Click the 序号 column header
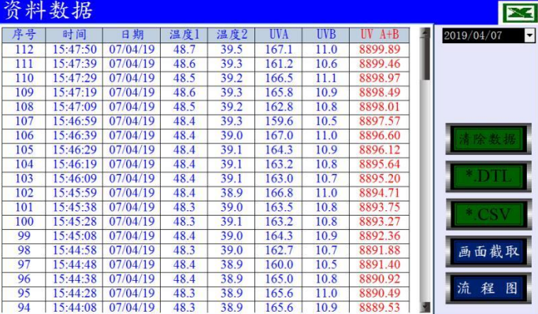This screenshot has height=314, width=538. 24,35
